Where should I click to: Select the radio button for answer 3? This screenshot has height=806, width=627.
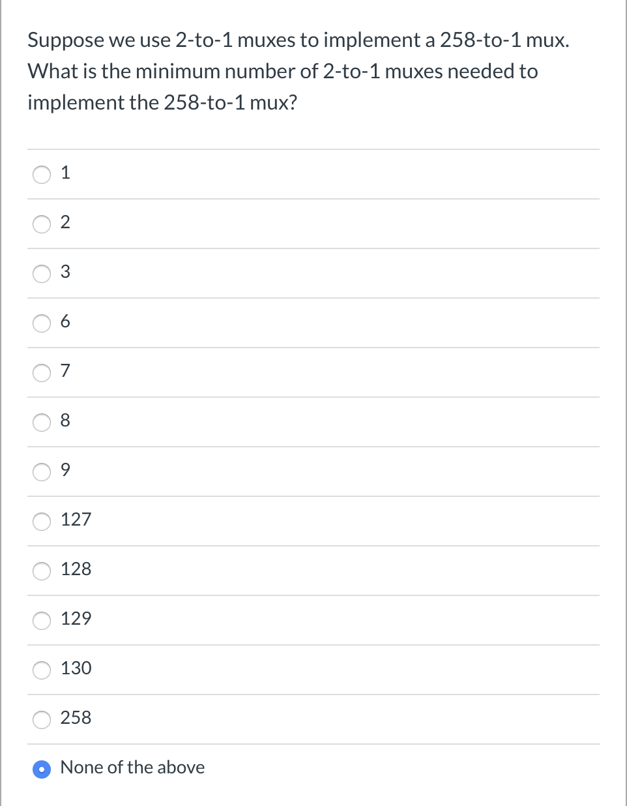[42, 274]
